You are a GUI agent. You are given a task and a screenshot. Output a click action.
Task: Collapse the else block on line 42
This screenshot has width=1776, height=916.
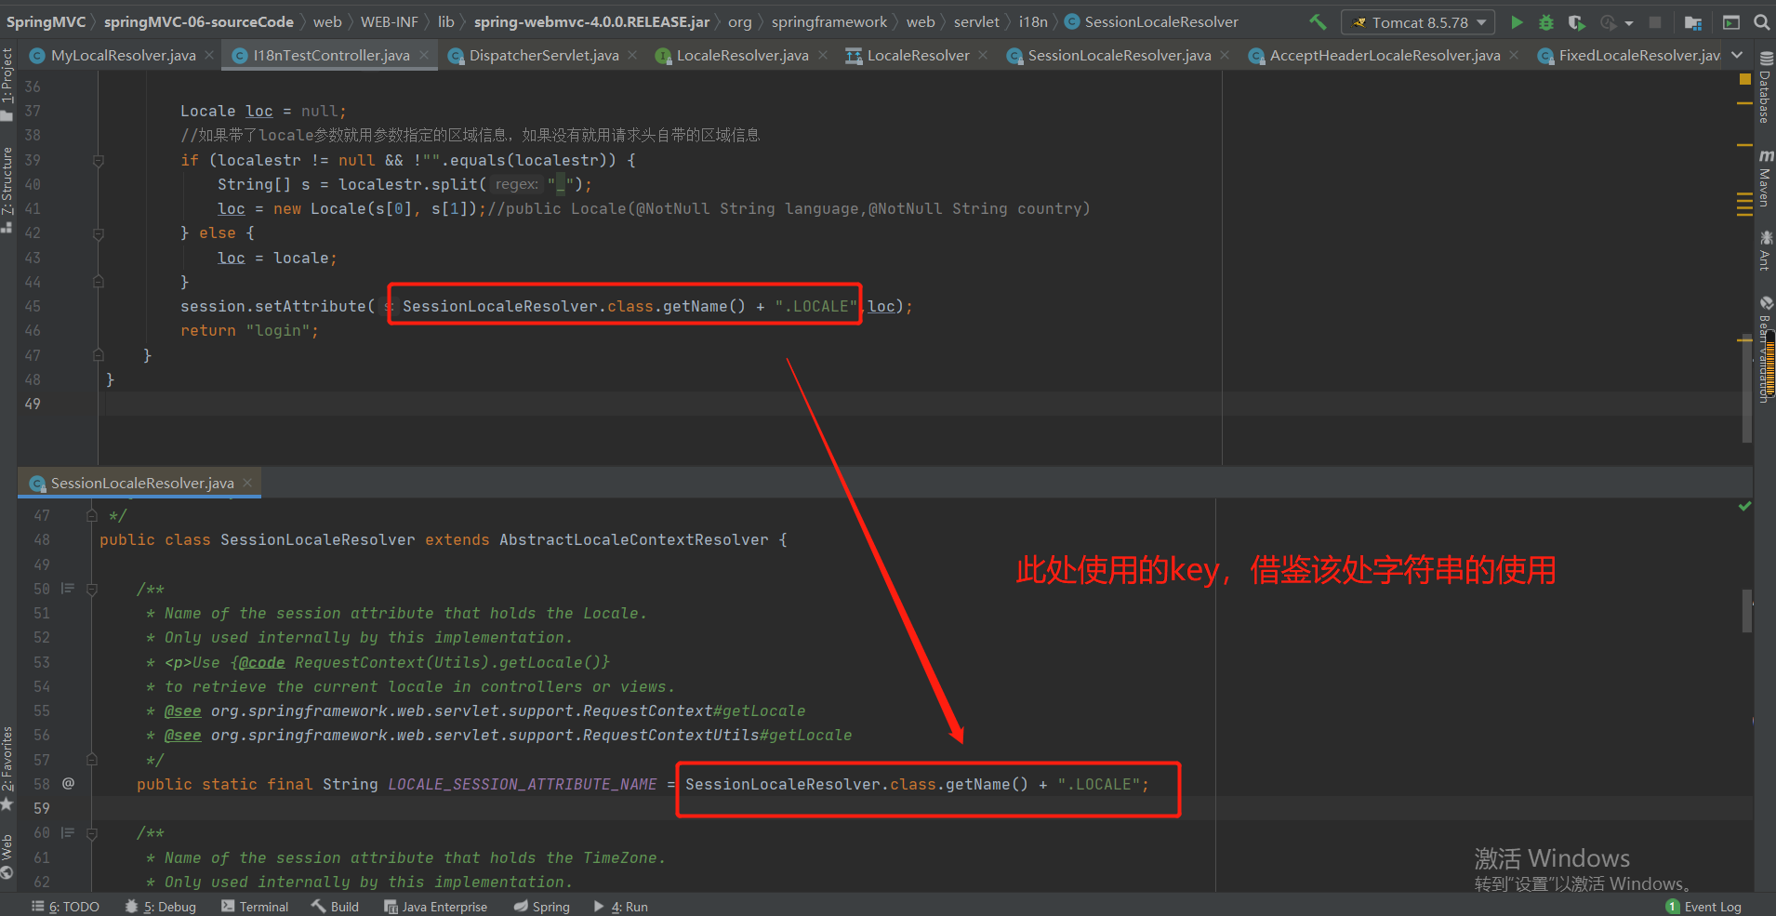pos(98,233)
